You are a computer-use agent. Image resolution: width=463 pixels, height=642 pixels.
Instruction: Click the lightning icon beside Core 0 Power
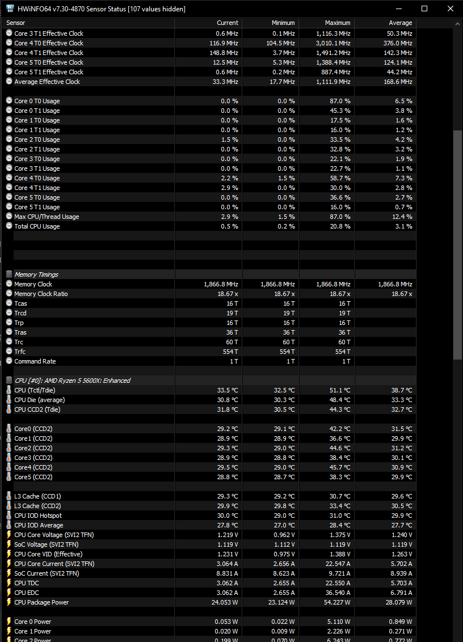click(x=9, y=621)
